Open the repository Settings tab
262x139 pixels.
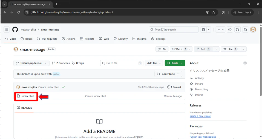point(158,39)
